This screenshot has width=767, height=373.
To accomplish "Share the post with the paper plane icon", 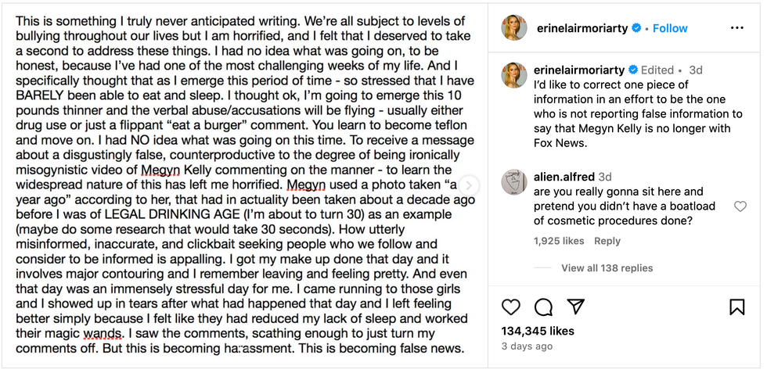I will pos(575,307).
